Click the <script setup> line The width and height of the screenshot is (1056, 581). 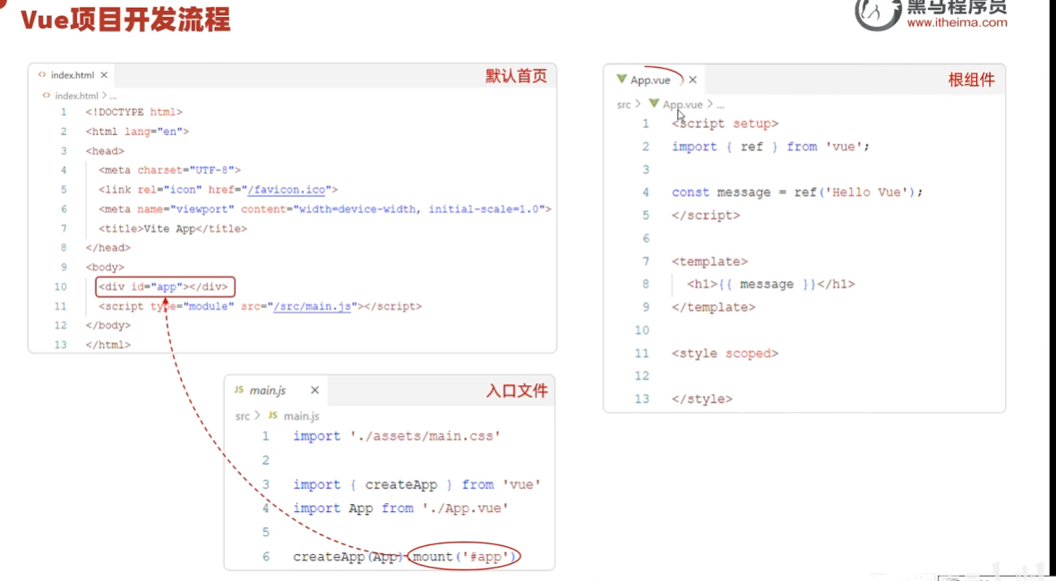[725, 124]
